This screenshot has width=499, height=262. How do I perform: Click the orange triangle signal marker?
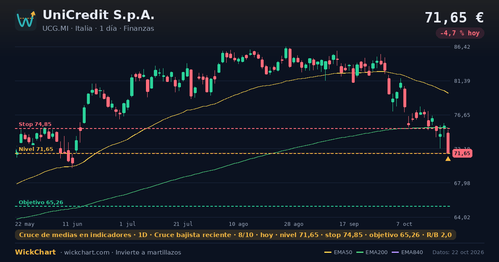(448, 159)
